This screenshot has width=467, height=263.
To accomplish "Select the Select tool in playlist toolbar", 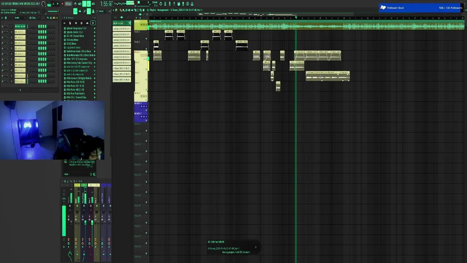I will [138, 10].
